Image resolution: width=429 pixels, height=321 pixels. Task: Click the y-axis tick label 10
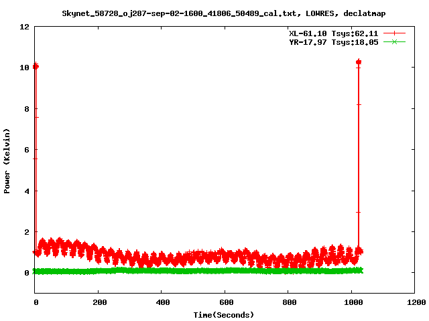click(24, 68)
